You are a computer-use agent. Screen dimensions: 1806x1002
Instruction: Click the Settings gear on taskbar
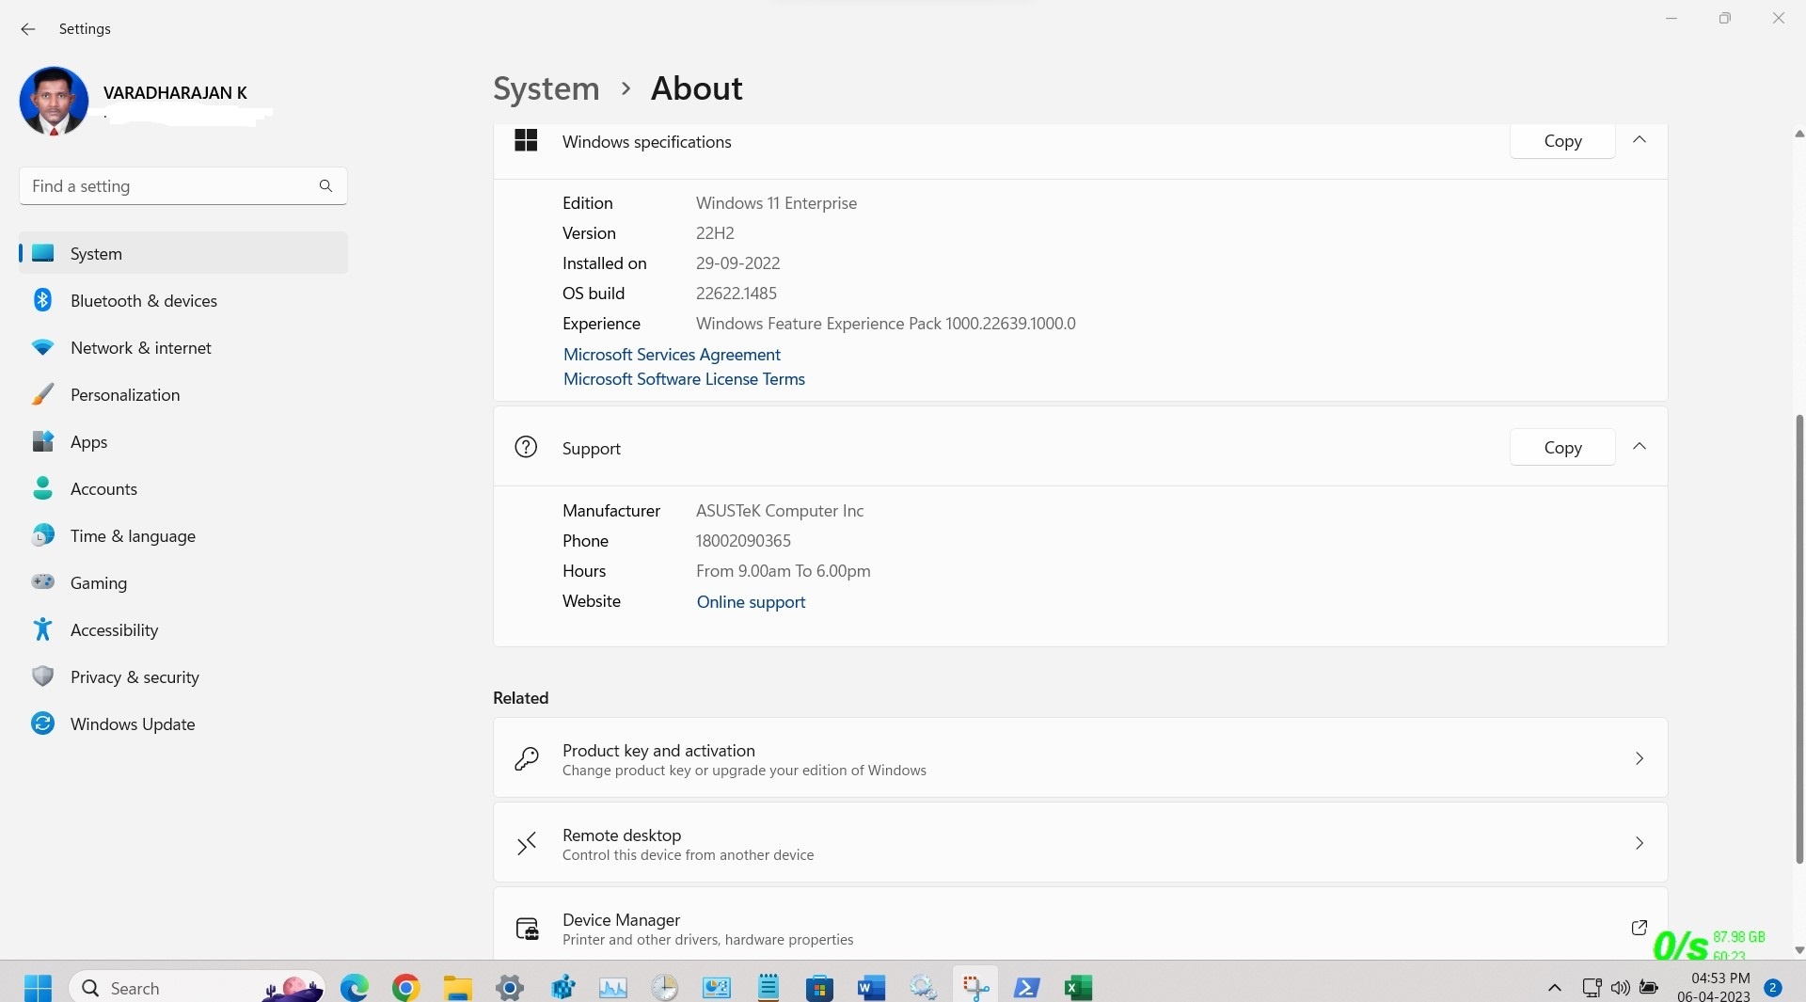click(x=510, y=988)
